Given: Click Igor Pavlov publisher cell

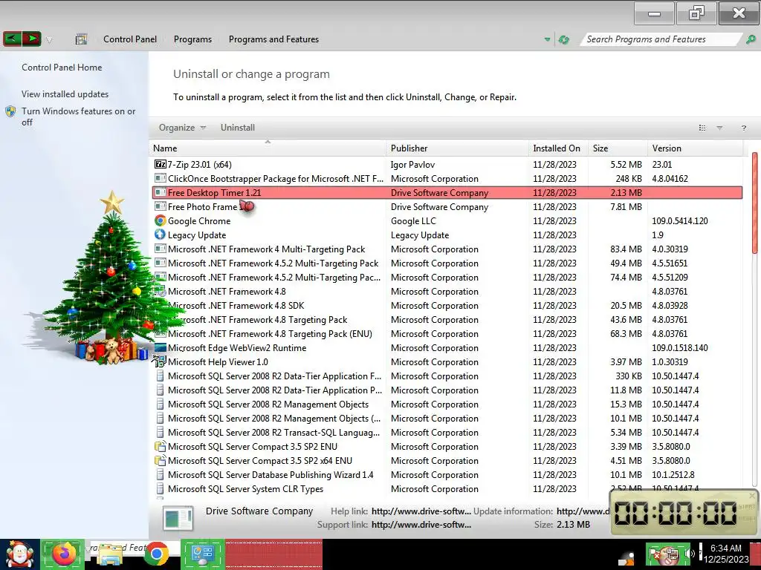Looking at the screenshot, I should [x=412, y=164].
